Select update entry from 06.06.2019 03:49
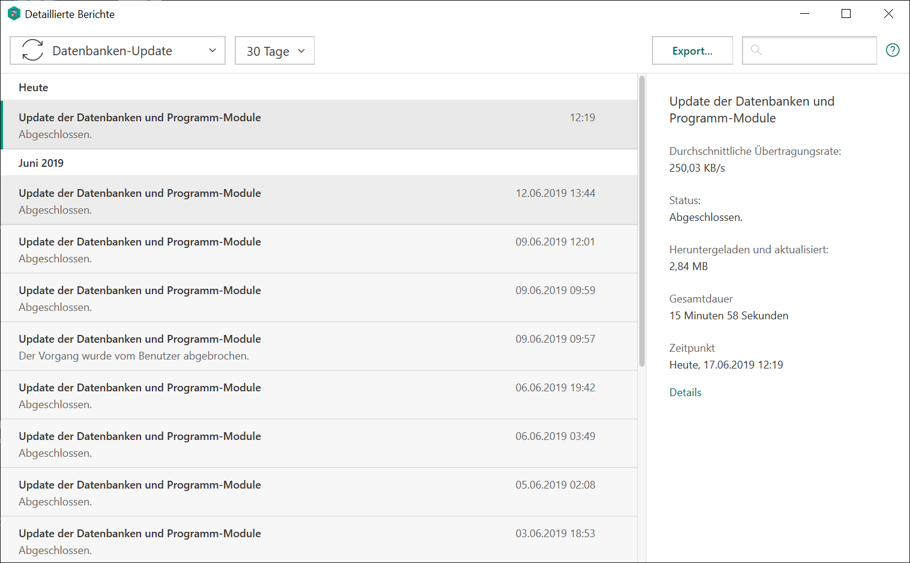Screen dimensions: 910x563 click(318, 444)
